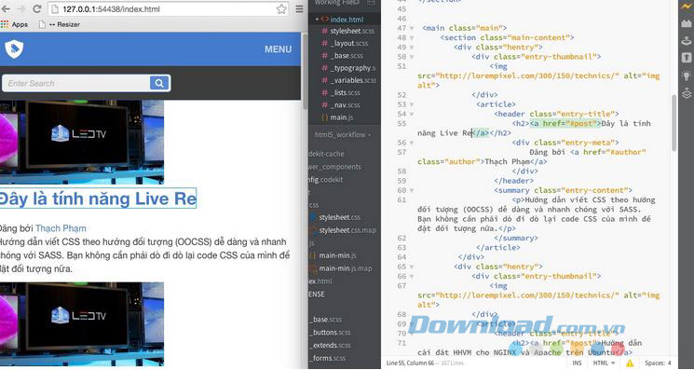
Task: Click the Live Preview lightning bolt icon
Action: (687, 6)
